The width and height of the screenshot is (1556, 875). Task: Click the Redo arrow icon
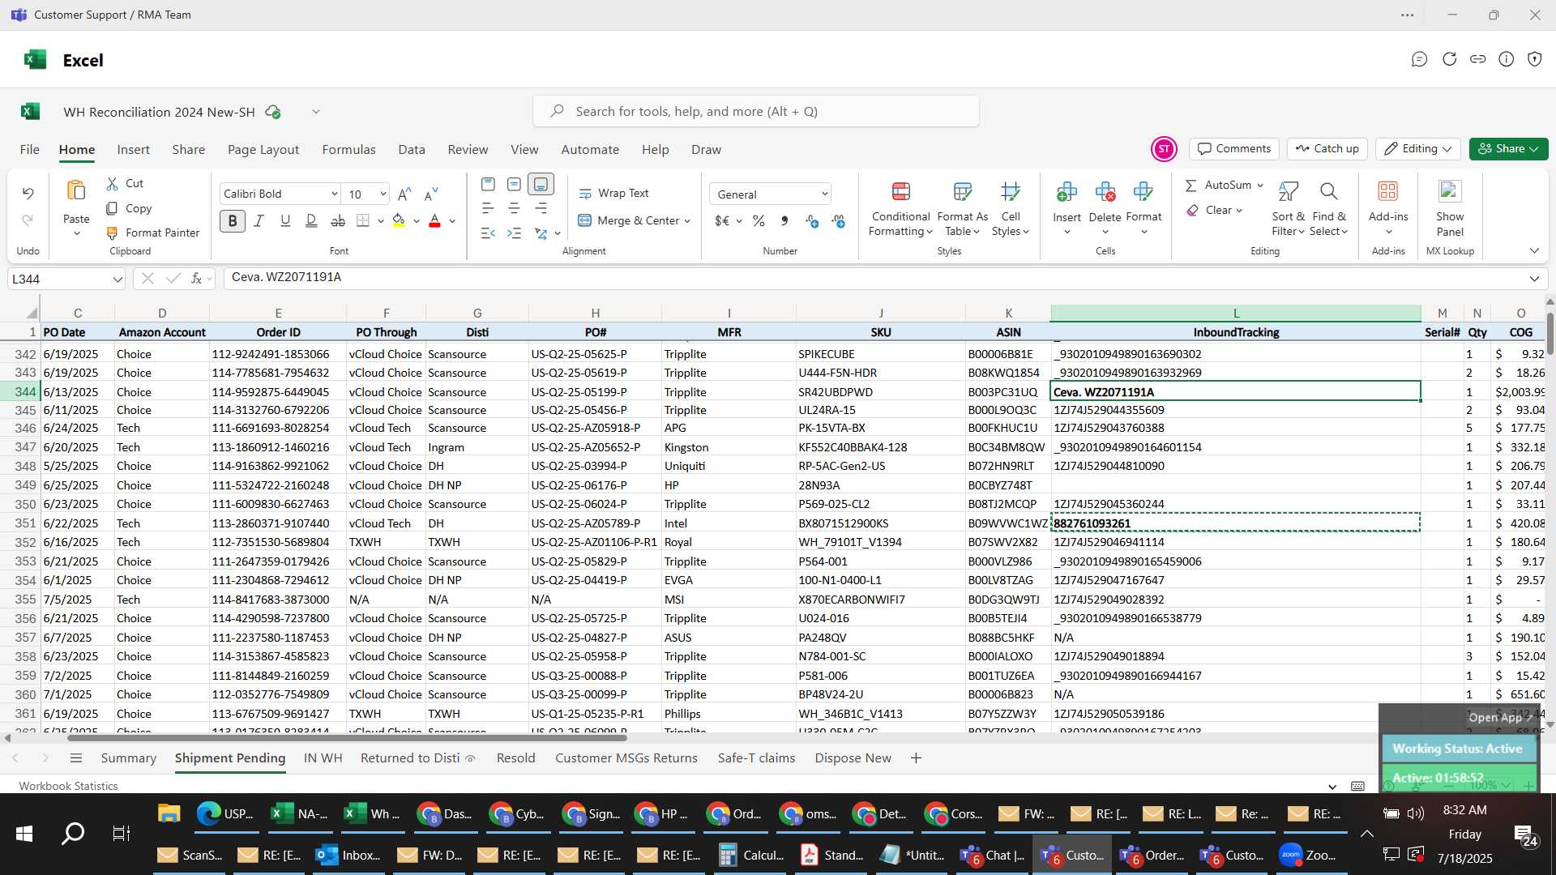pos(28,220)
